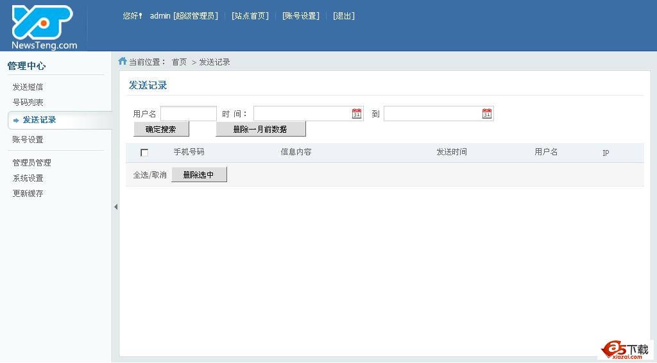Click the 删除选中 button

coord(199,174)
